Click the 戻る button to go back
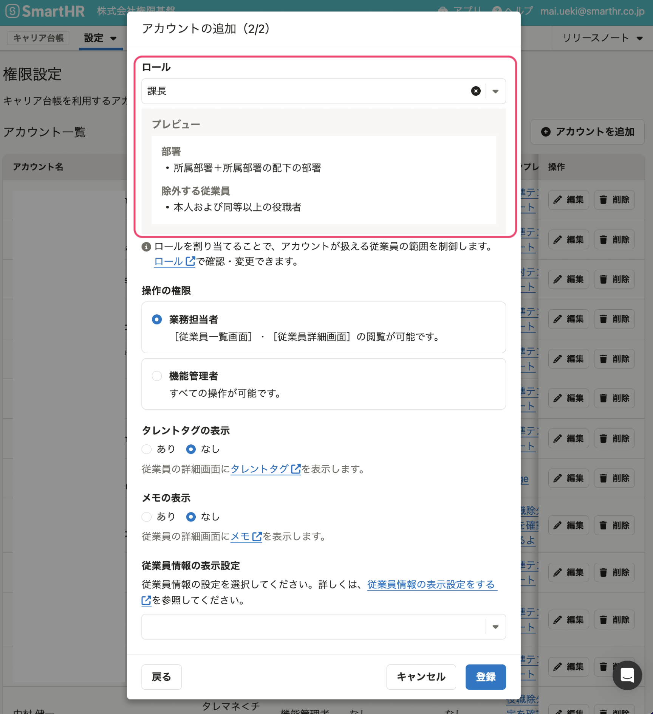653x714 pixels. point(161,677)
